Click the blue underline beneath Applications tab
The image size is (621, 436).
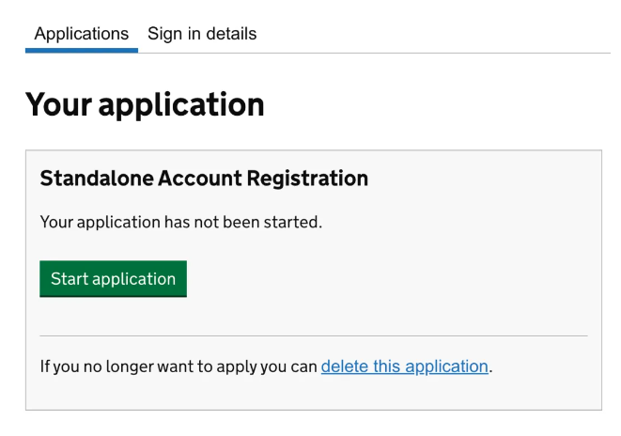point(82,51)
